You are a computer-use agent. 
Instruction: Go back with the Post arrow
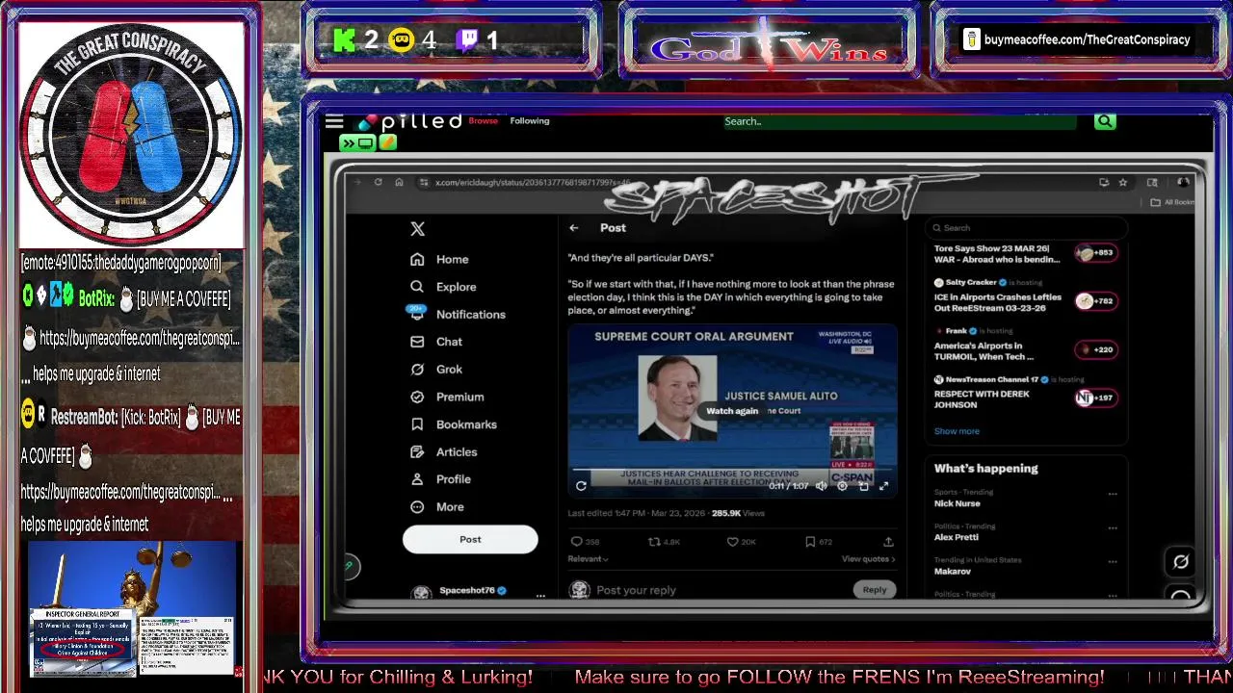(x=573, y=228)
